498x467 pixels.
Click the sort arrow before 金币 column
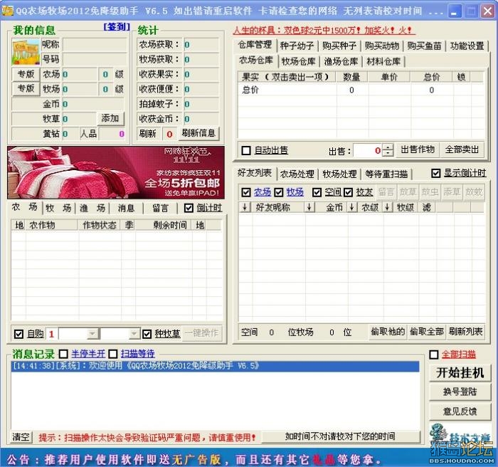(309, 208)
